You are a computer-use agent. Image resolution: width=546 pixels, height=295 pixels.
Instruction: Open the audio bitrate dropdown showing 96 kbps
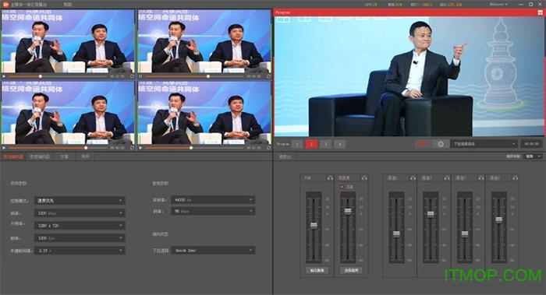click(213, 211)
